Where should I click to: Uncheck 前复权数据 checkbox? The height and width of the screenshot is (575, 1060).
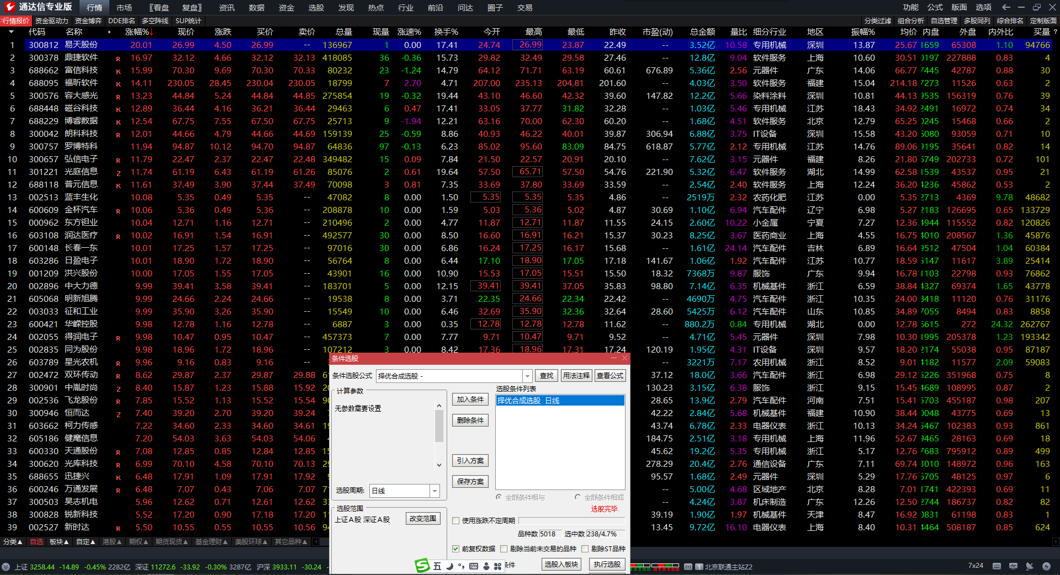tap(455, 549)
